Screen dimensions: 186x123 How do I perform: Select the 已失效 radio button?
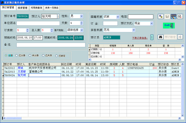(x=44, y=55)
